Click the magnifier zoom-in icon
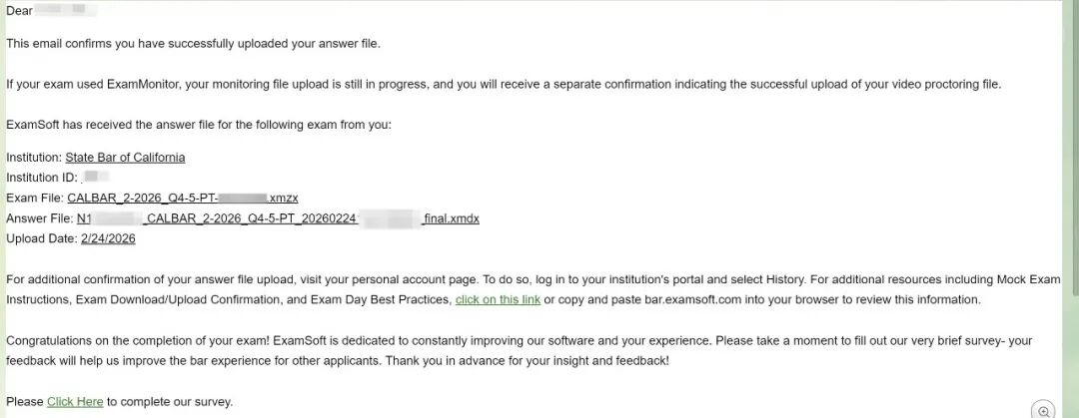 coord(1043,409)
